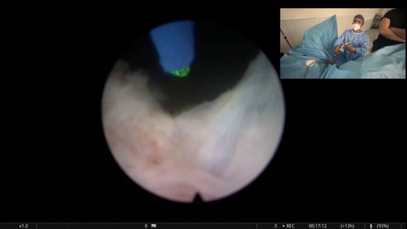The image size is (407, 229).
Task: Click the x1.0 zoom level indicator
Action: (24, 226)
